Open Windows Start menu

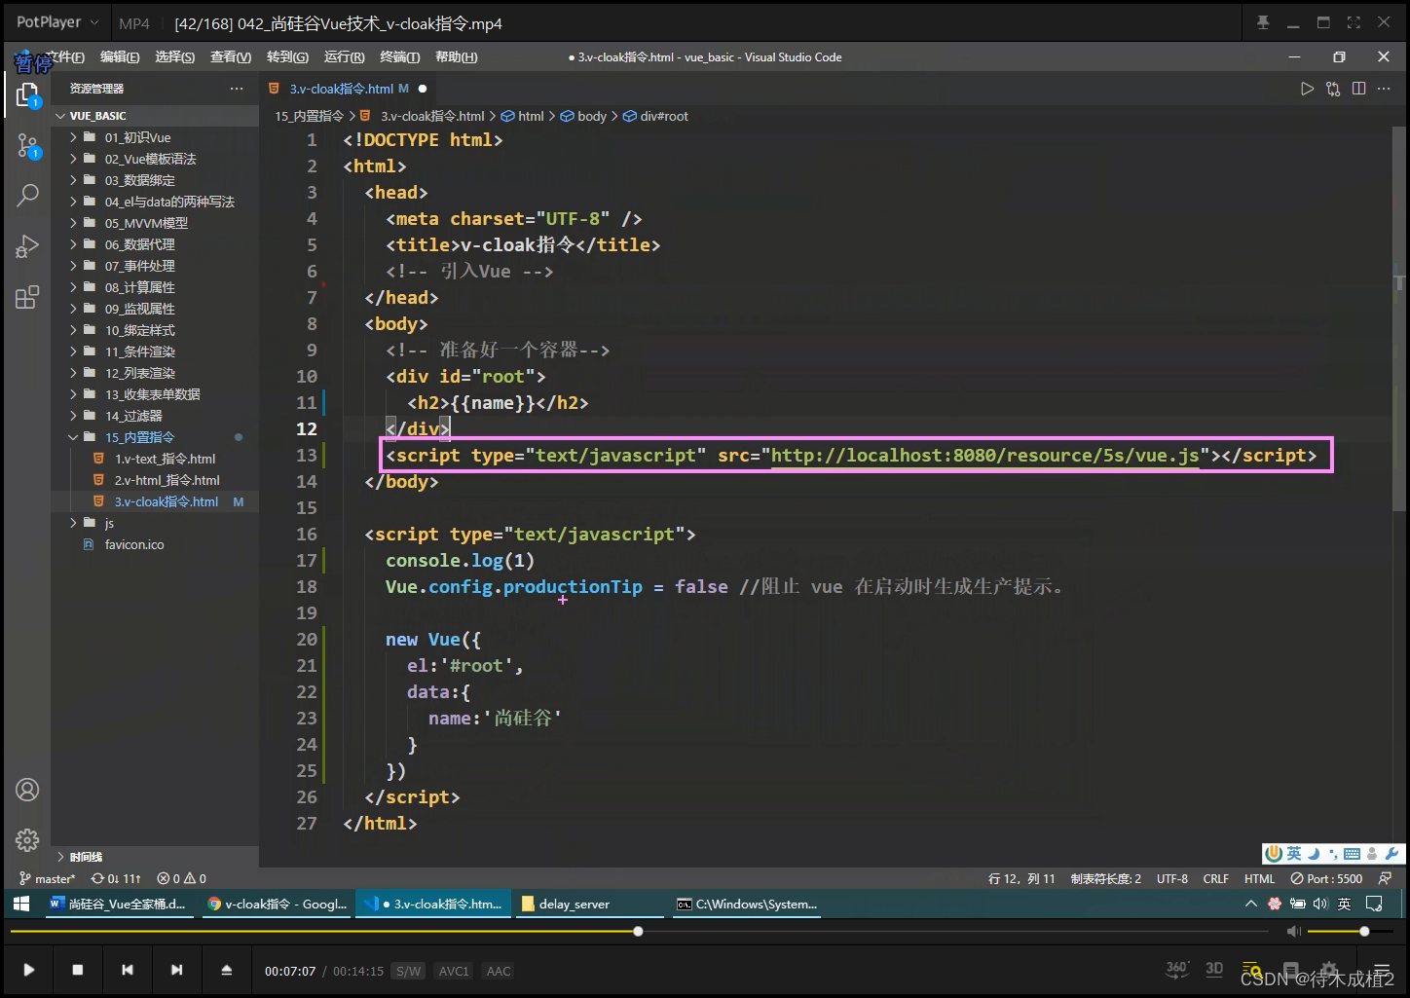[x=20, y=904]
